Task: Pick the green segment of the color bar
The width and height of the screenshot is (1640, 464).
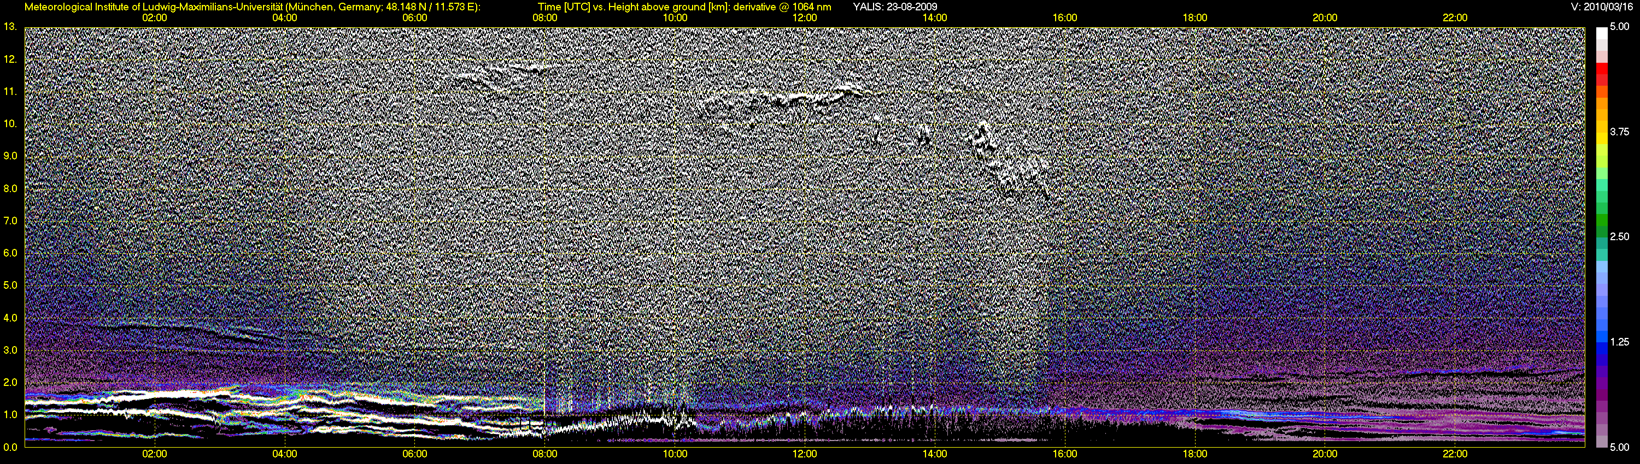Action: [x=1601, y=221]
